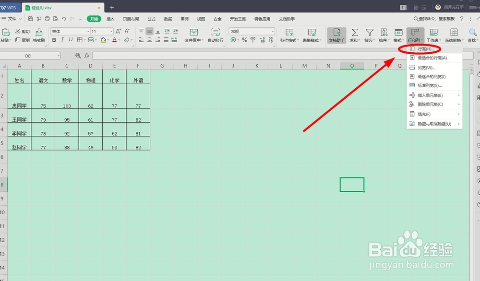480x281 pixels.
Task: Click the Copy (复制) button
Action: pos(23,40)
